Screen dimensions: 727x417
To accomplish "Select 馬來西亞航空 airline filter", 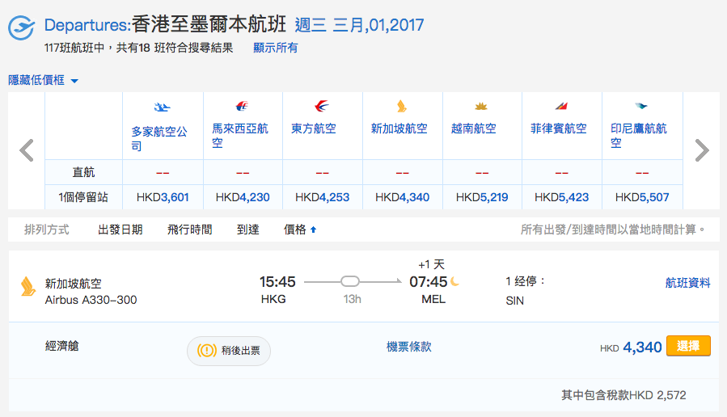I will (240, 135).
